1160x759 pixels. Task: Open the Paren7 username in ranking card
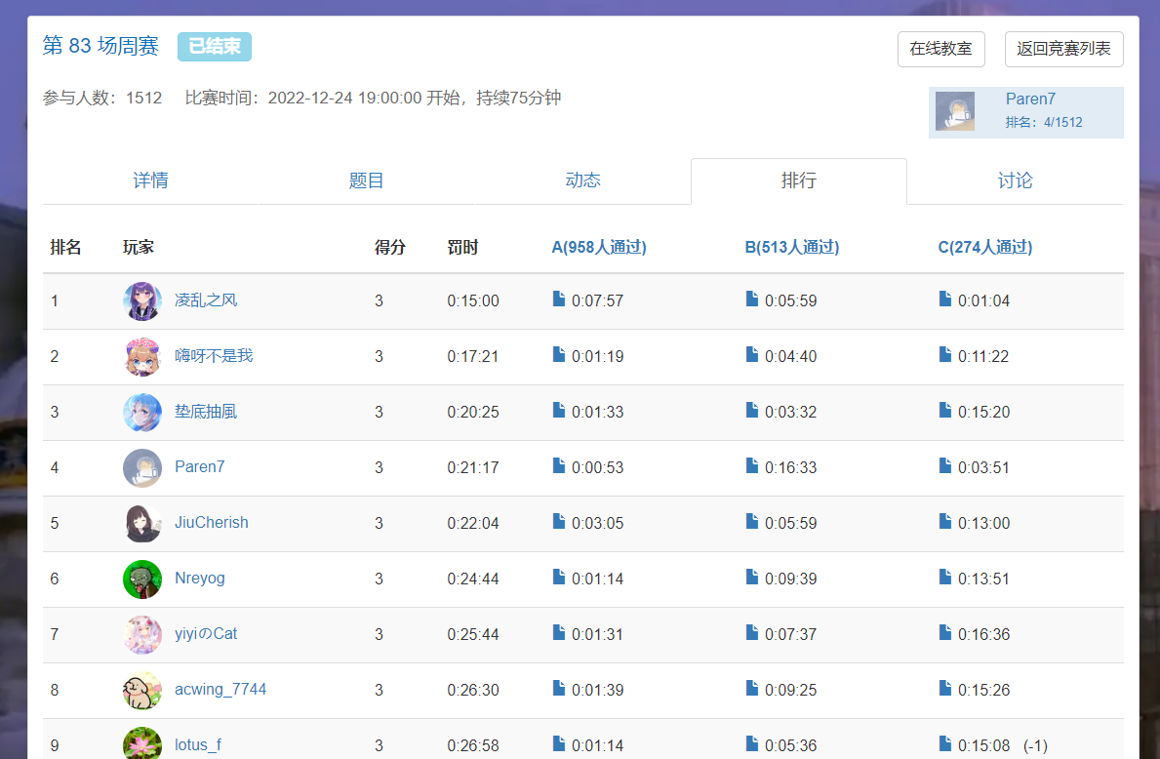point(1030,100)
